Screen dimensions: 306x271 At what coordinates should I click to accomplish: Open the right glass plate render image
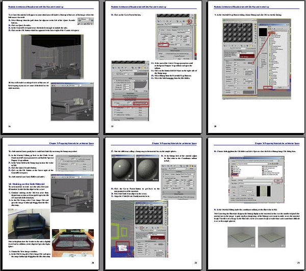coord(272,237)
